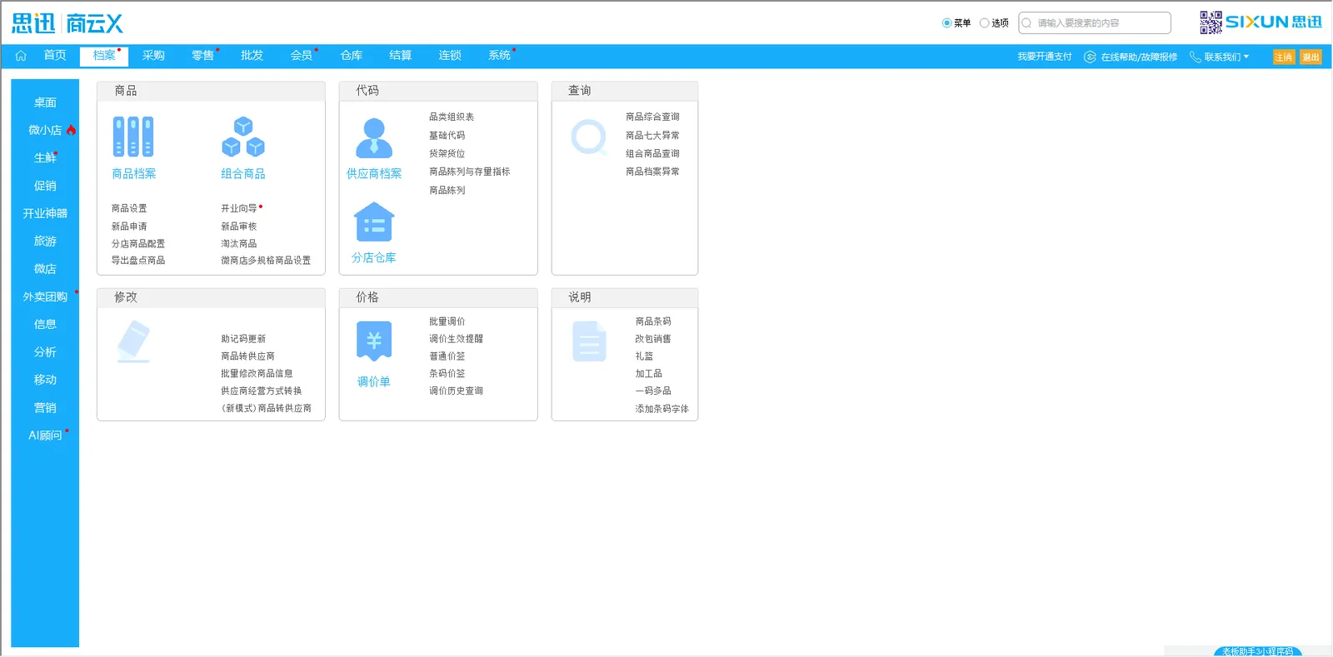1333x657 pixels.
Task: Click the phone icon beside 联系我们
Action: (x=1195, y=57)
